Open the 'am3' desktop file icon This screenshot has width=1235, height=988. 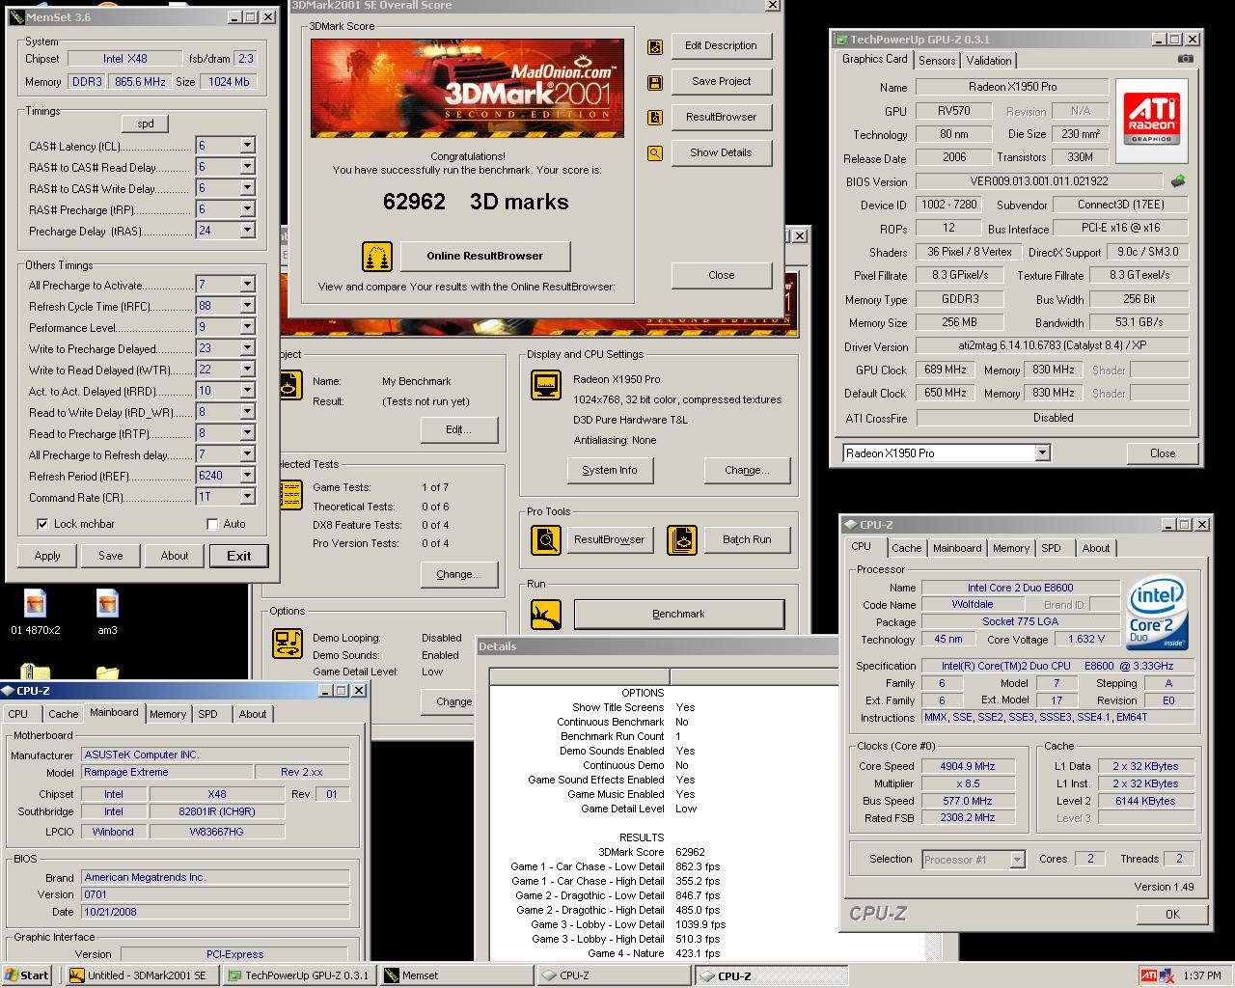(x=107, y=612)
